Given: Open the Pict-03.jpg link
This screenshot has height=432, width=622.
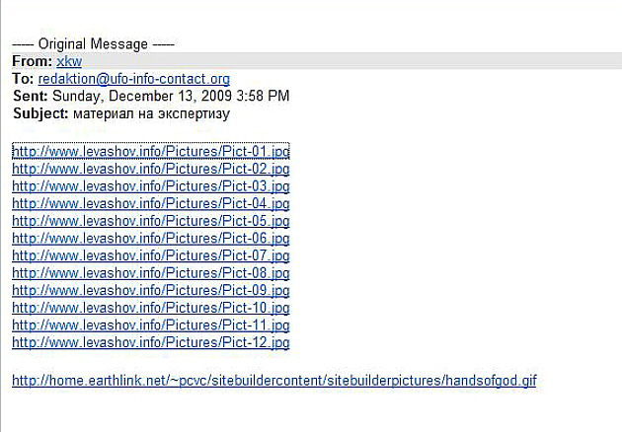Looking at the screenshot, I should (151, 186).
